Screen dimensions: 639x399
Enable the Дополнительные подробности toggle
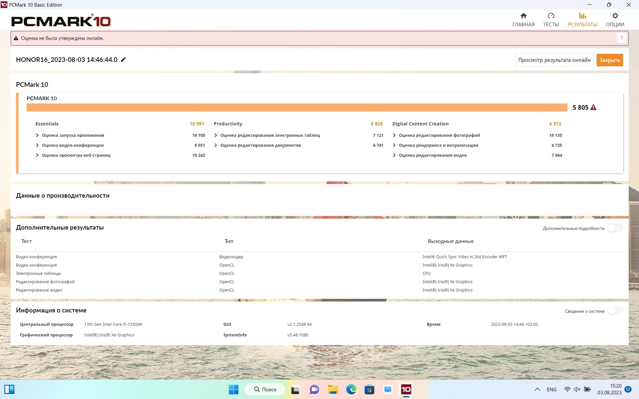[615, 228]
